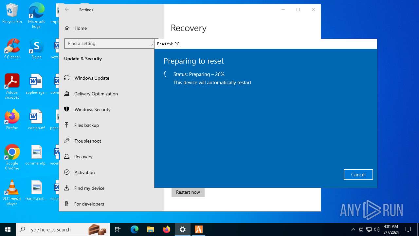Minimize the Settings window
The width and height of the screenshot is (419, 236).
tap(283, 10)
